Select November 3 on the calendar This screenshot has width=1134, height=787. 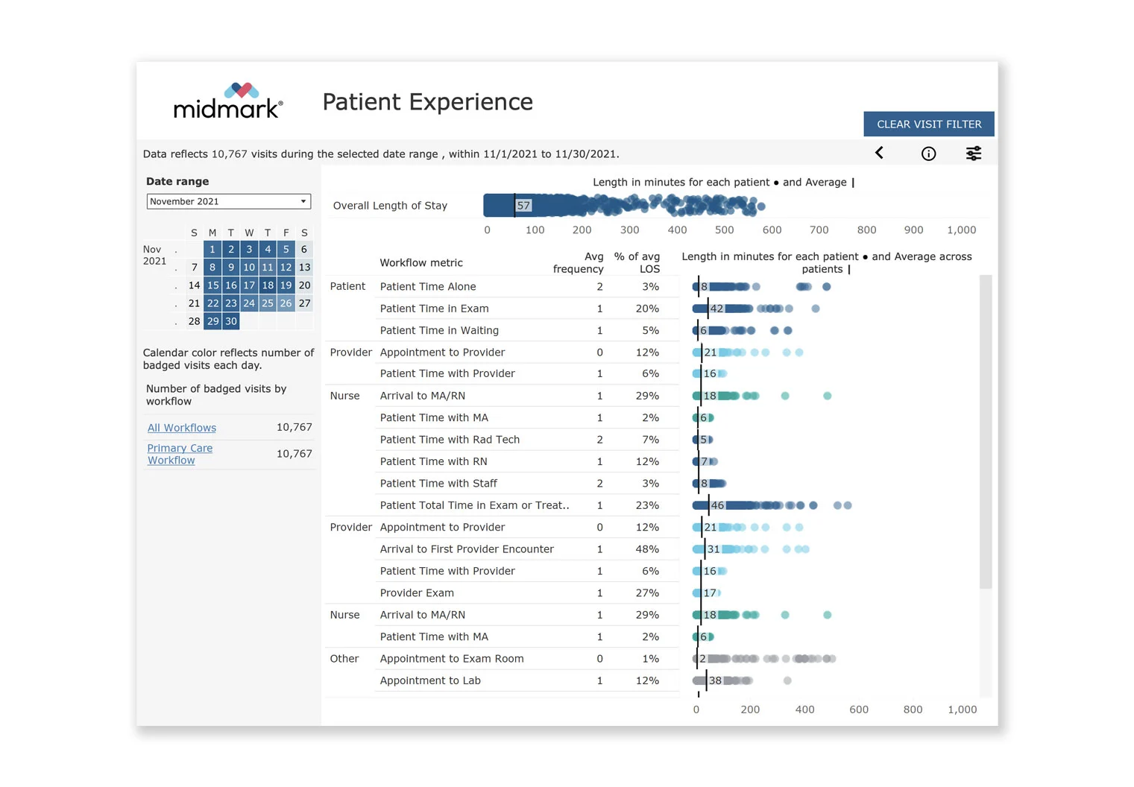pyautogui.click(x=249, y=249)
